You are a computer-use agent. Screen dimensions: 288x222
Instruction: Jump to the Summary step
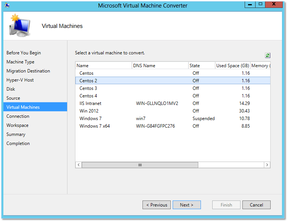16,134
